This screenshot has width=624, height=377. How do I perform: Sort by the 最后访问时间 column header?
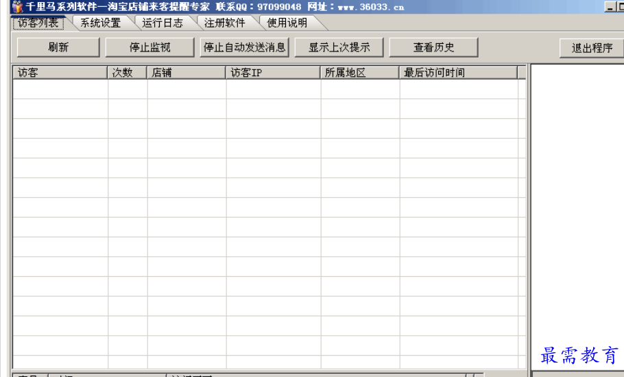pyautogui.click(x=459, y=73)
